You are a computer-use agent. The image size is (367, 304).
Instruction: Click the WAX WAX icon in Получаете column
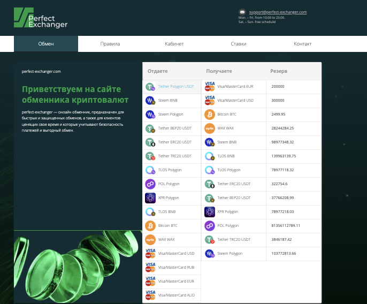[x=210, y=128]
